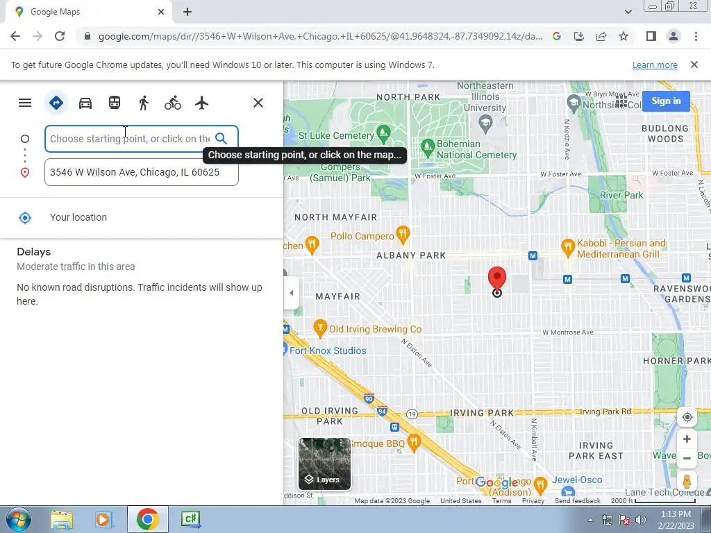Open the Google Maps hamburger menu

tap(25, 103)
